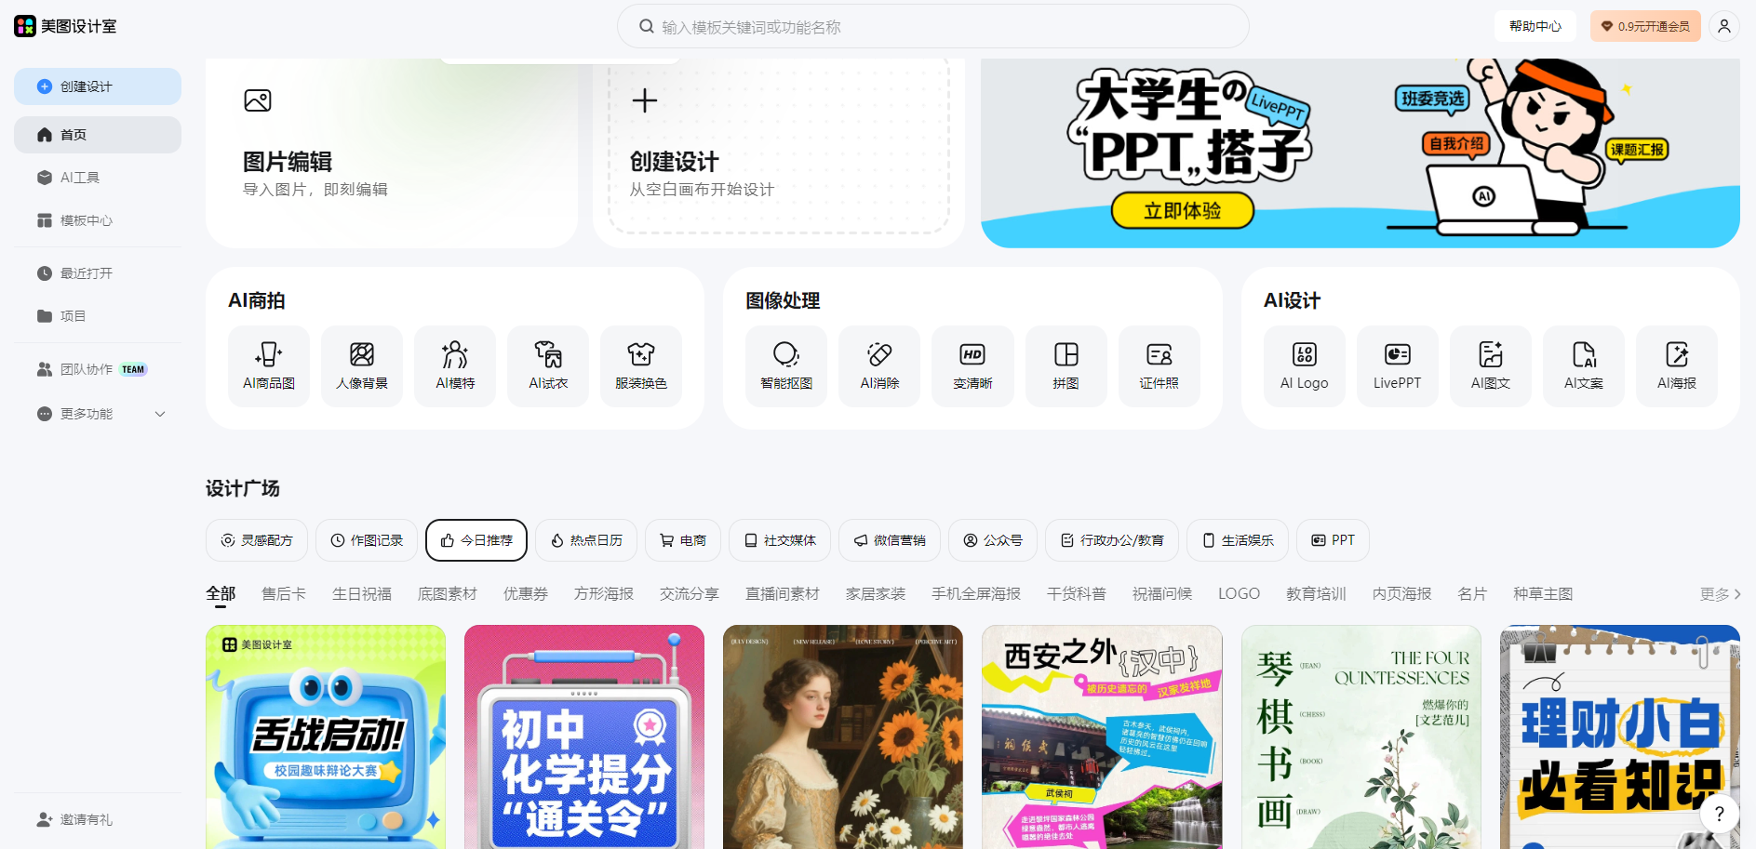1756x849 pixels.
Task: Select the AI商品图 tool
Action: tap(268, 365)
